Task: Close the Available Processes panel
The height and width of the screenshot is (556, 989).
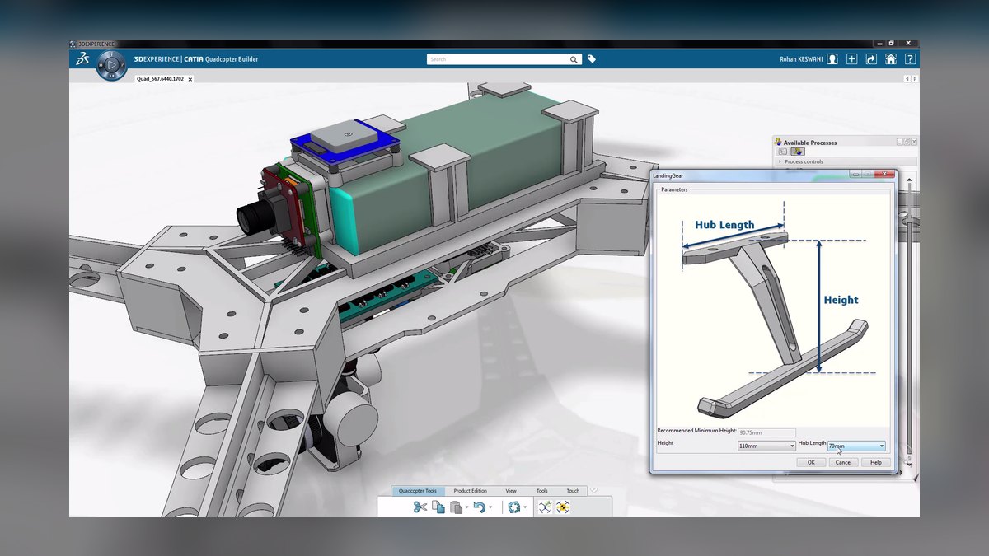Action: (x=914, y=142)
